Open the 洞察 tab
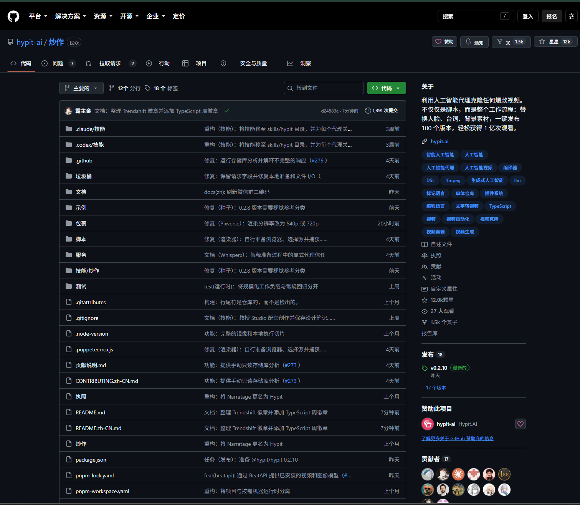Viewport: 580px width, 505px height. (299, 63)
